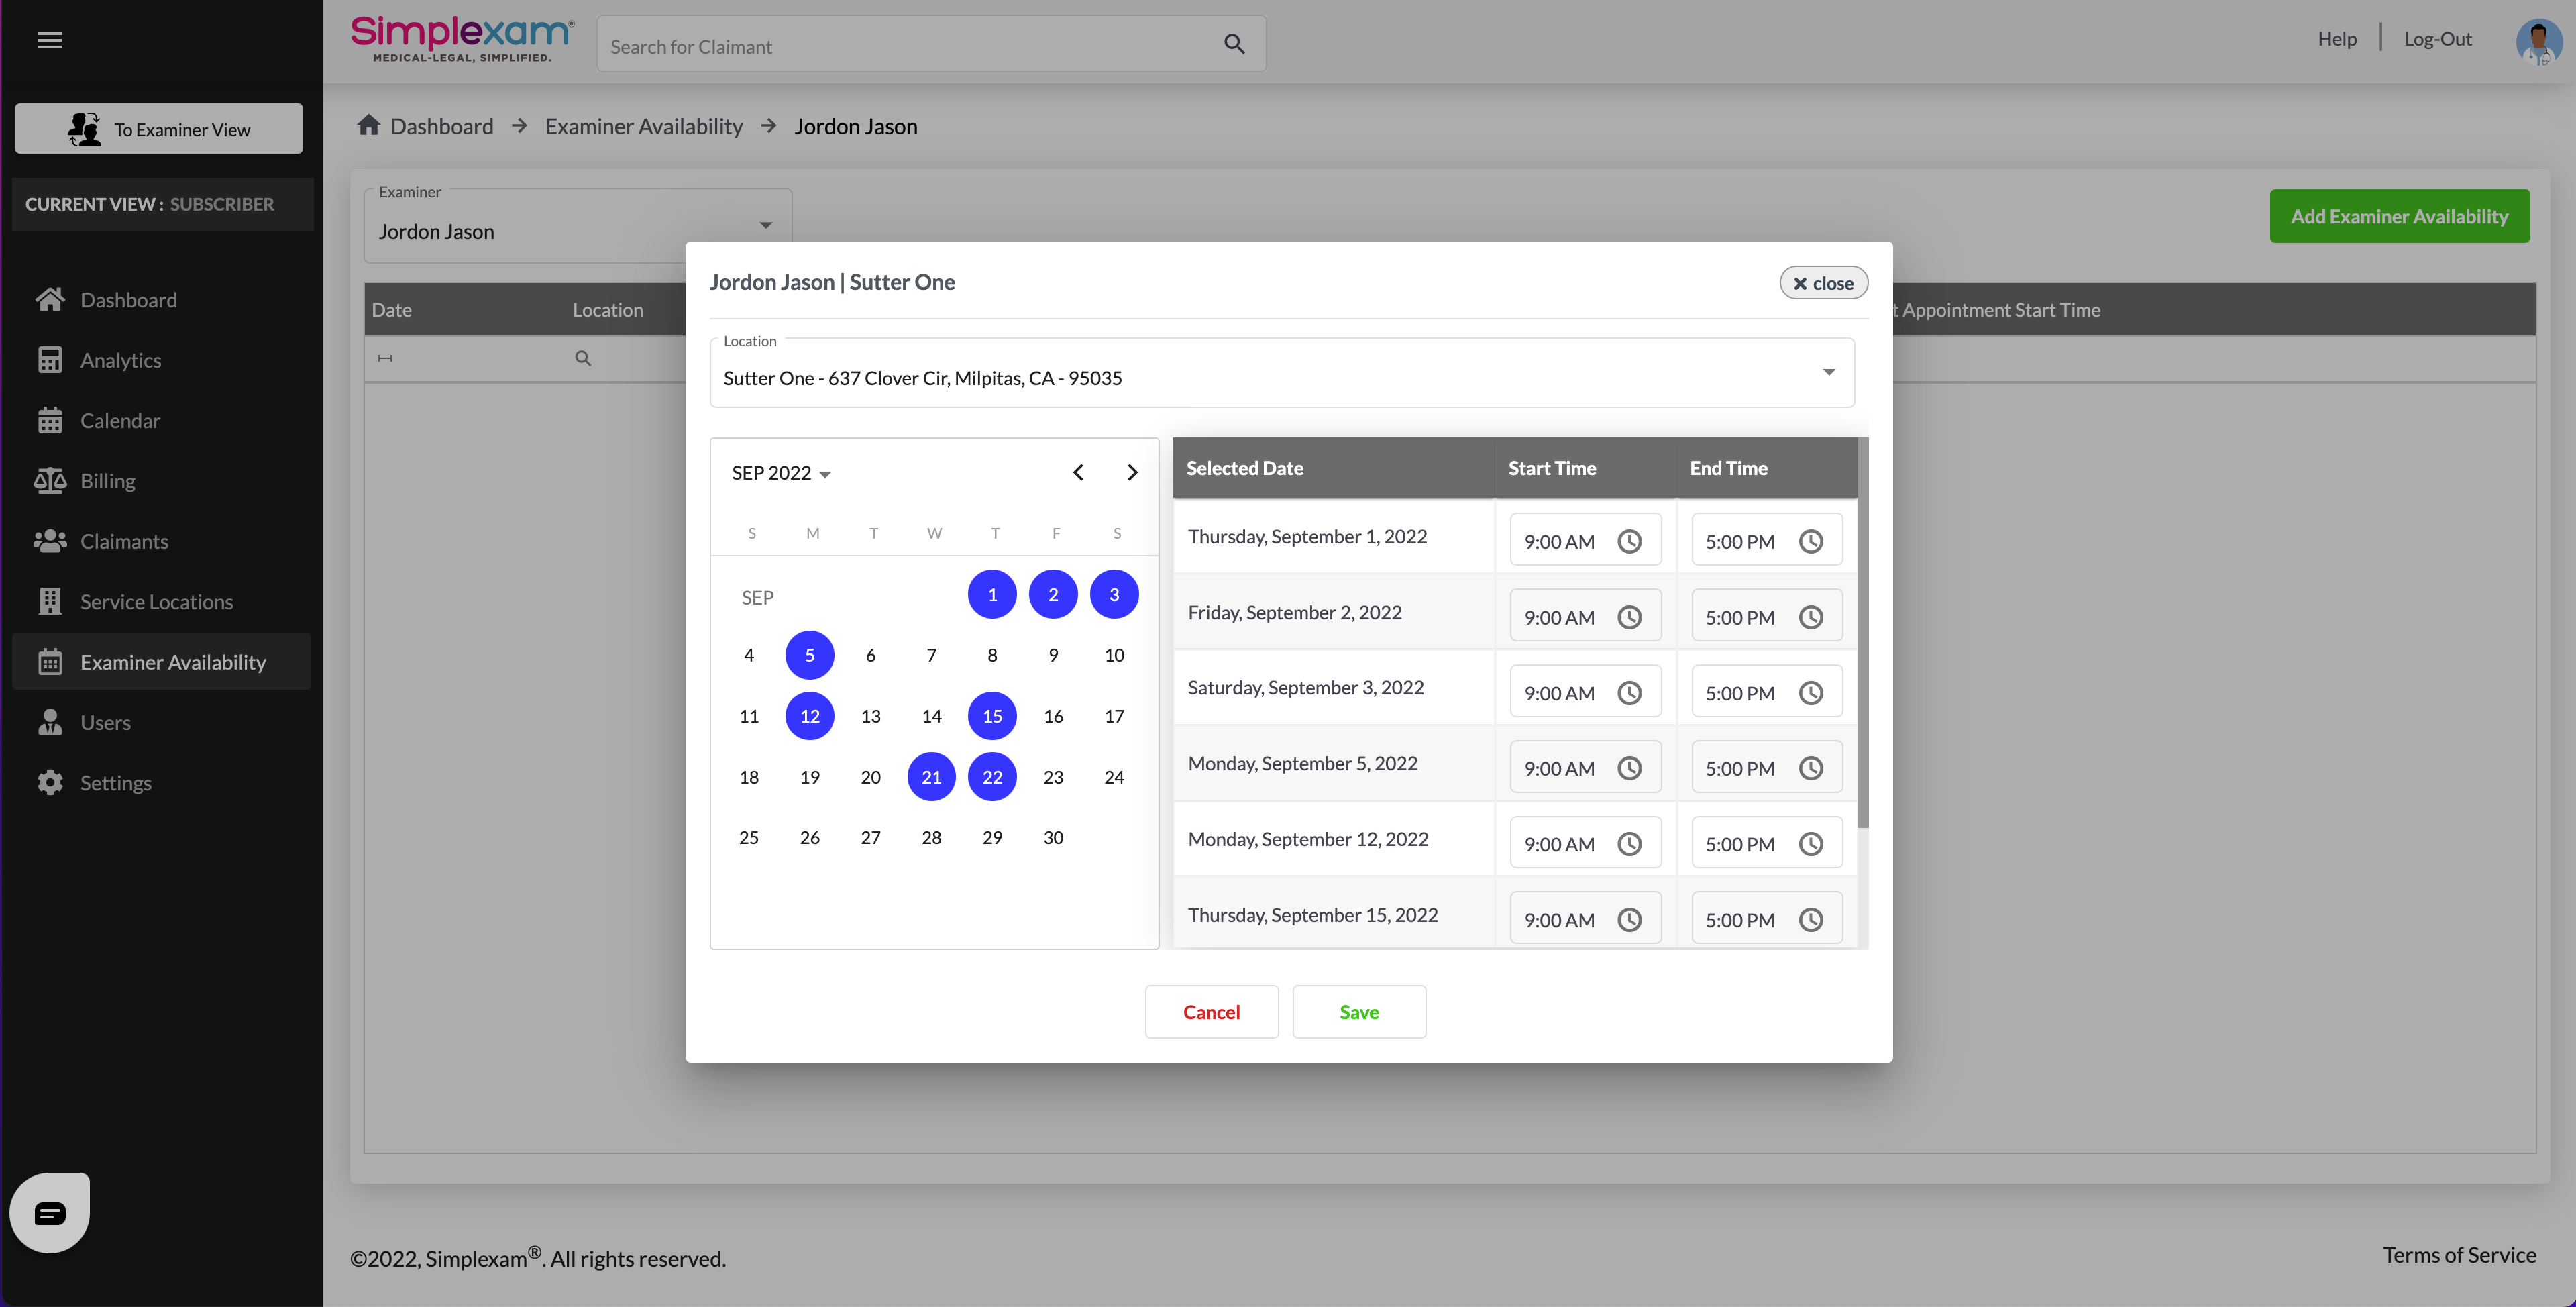Viewport: 2576px width, 1307px height.
Task: Click the claimant search magnifier icon
Action: pos(1234,44)
